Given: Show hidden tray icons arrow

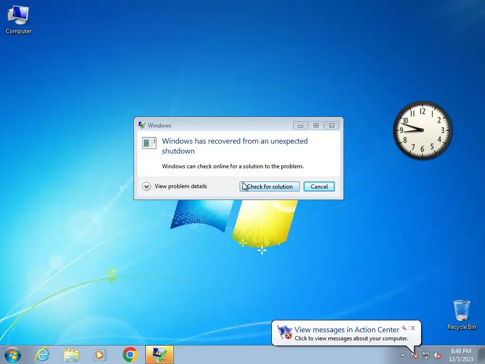Looking at the screenshot, I should [x=403, y=355].
